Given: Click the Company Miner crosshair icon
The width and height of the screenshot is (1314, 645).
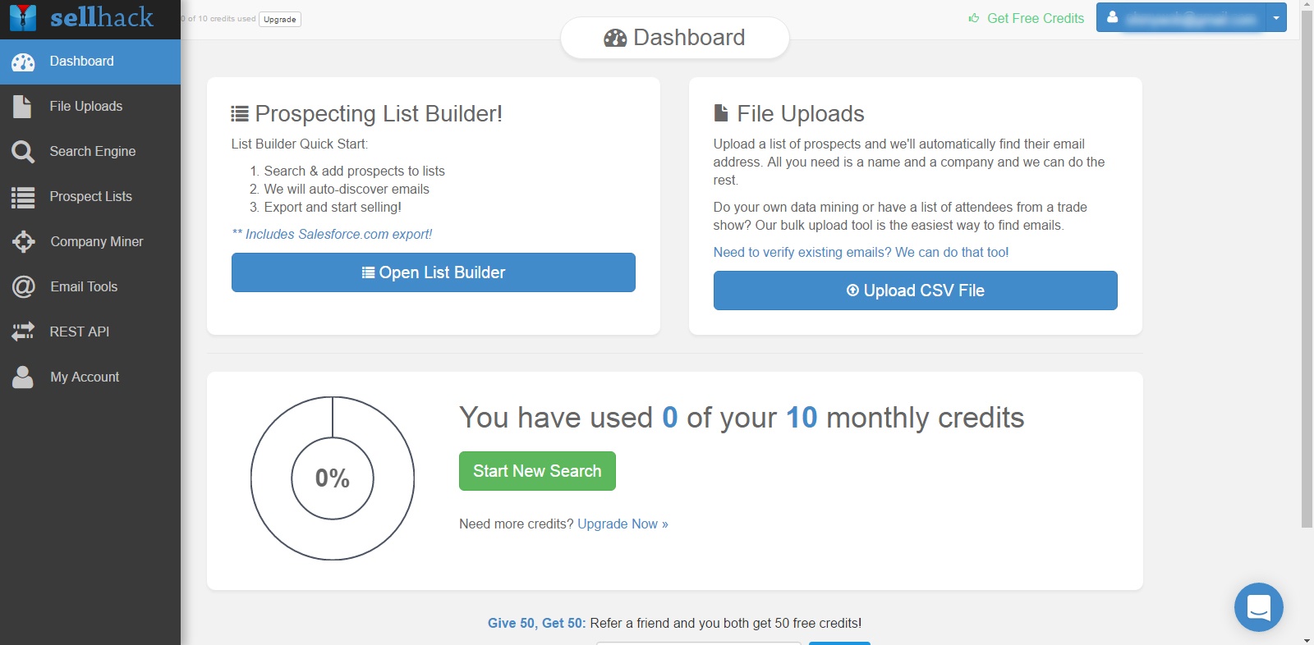Looking at the screenshot, I should tap(23, 241).
